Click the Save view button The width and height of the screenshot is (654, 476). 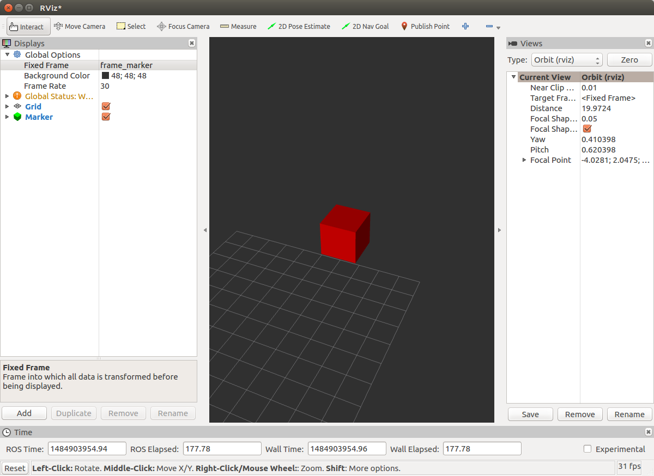(x=530, y=414)
